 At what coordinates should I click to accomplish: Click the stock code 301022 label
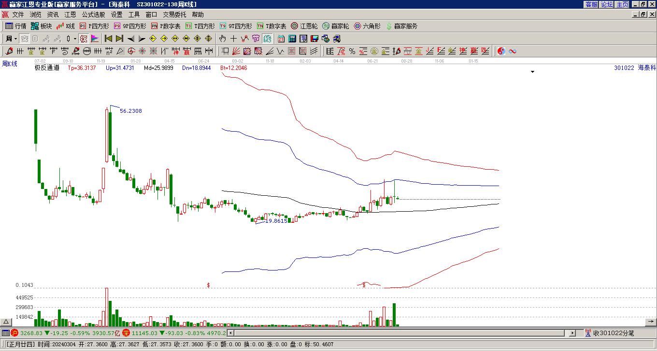(x=624, y=68)
